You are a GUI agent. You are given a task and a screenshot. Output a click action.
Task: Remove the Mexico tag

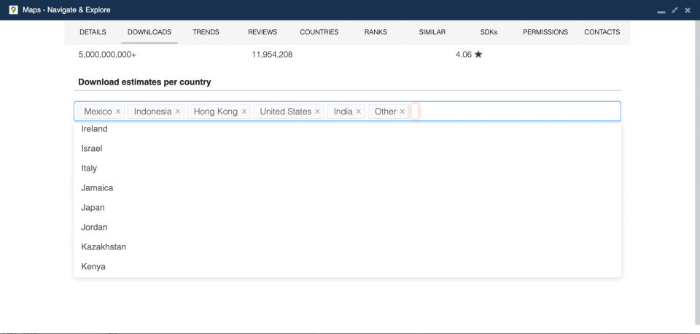point(118,112)
